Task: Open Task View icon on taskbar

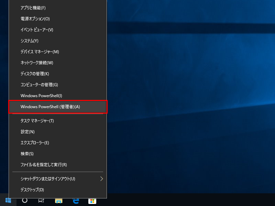Action: pos(41,201)
